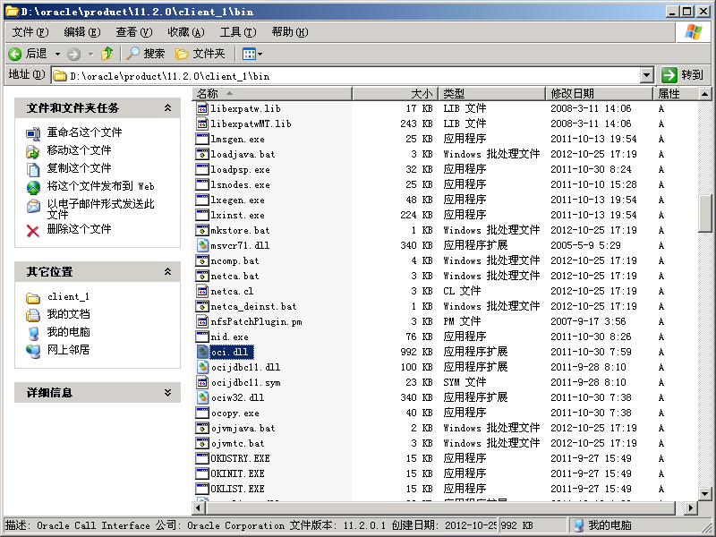Viewport: 716px width, 537px height.
Task: Click the Windows flag logo icon
Action: coord(693,32)
